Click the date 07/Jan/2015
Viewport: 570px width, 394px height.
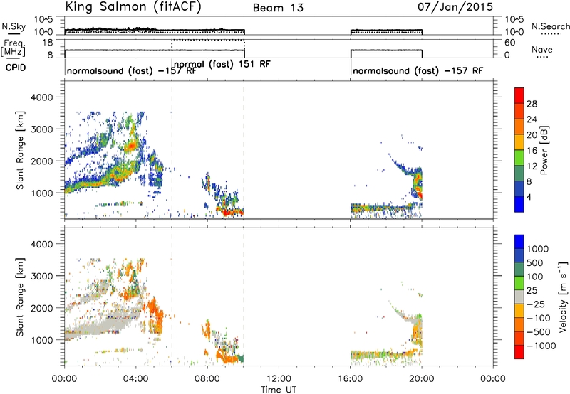pyautogui.click(x=455, y=7)
